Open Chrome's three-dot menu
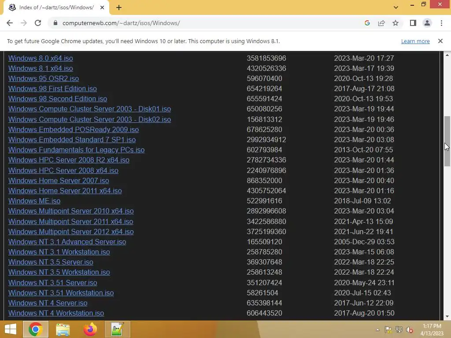Viewport: 451px width, 338px height. (x=441, y=23)
